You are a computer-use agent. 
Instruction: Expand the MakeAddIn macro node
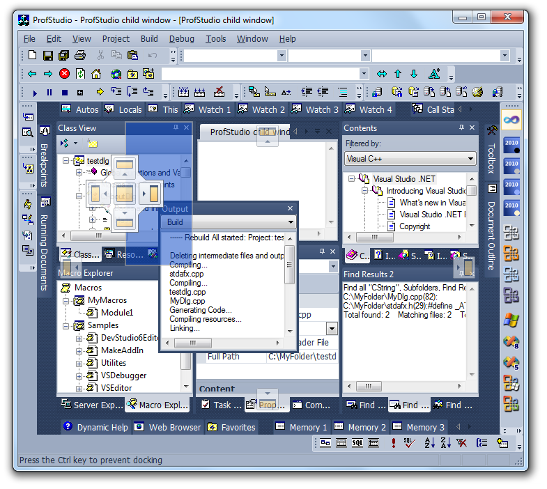79,350
